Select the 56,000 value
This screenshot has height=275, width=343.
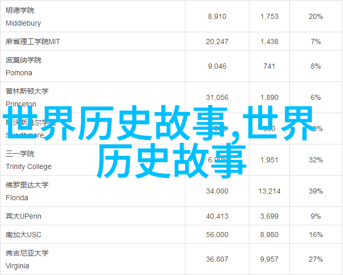click(x=217, y=235)
